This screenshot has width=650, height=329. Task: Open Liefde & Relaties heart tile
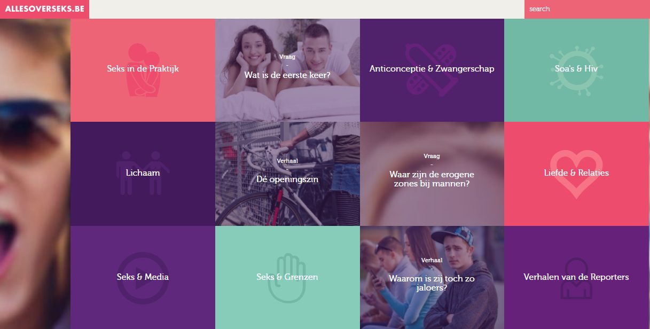point(576,174)
